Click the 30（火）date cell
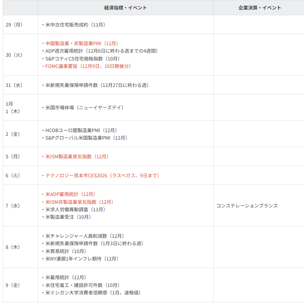Viewport: 304px width, 307px height. tap(14, 55)
